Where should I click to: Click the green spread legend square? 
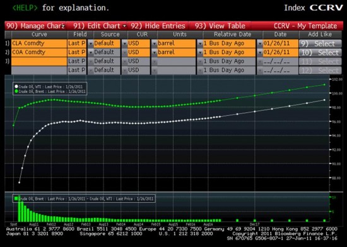click(16, 198)
